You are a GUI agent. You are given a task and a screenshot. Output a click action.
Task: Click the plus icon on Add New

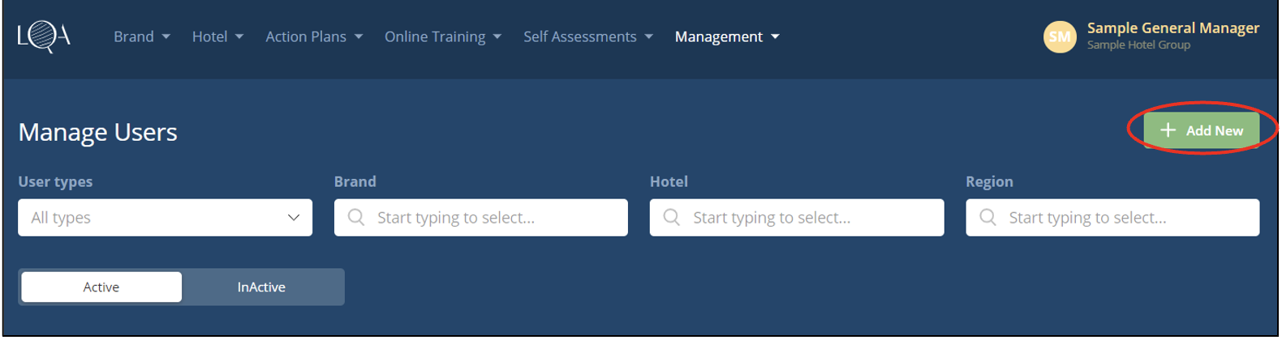[1168, 130]
